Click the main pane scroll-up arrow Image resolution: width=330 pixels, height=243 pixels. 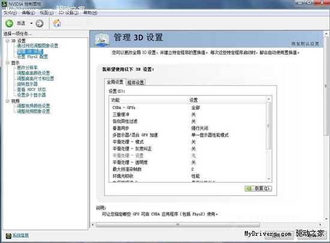tap(326, 34)
